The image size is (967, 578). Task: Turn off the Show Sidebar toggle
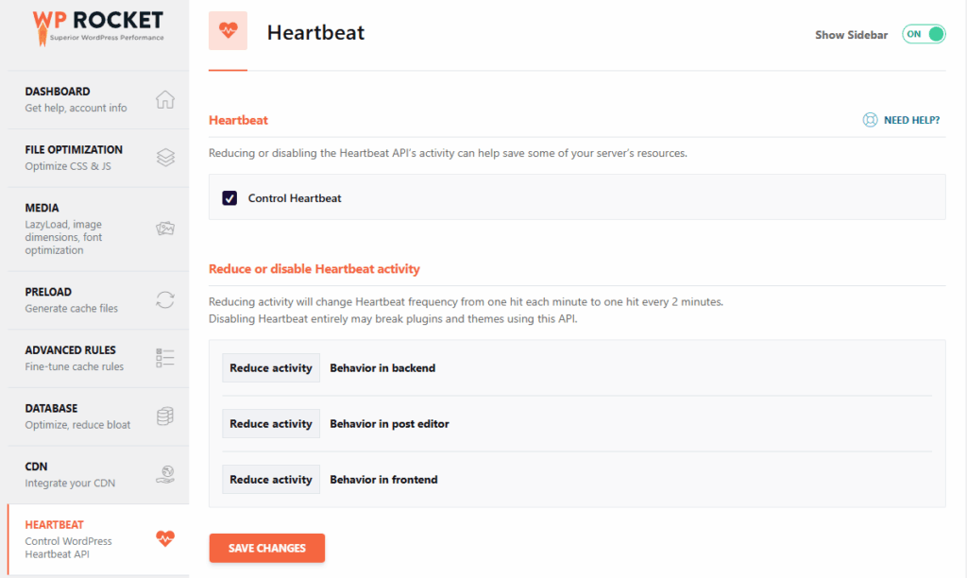pos(923,33)
